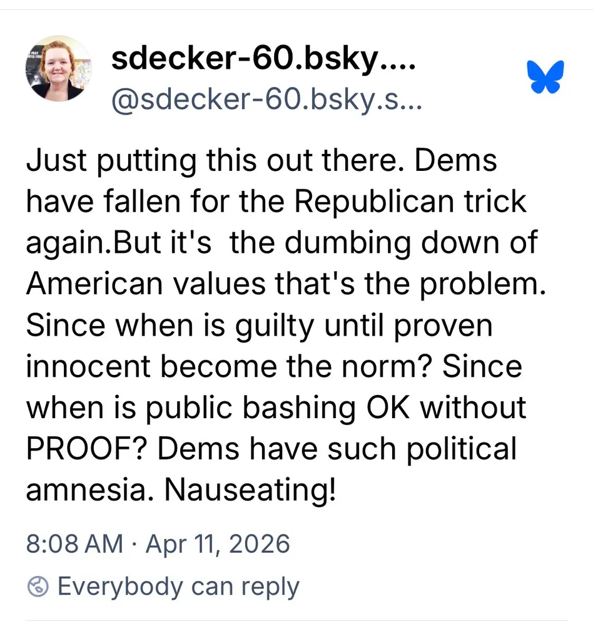Click the @sdecker-60.bsky.s... handle
Screen dimensions: 593x626
point(267,100)
